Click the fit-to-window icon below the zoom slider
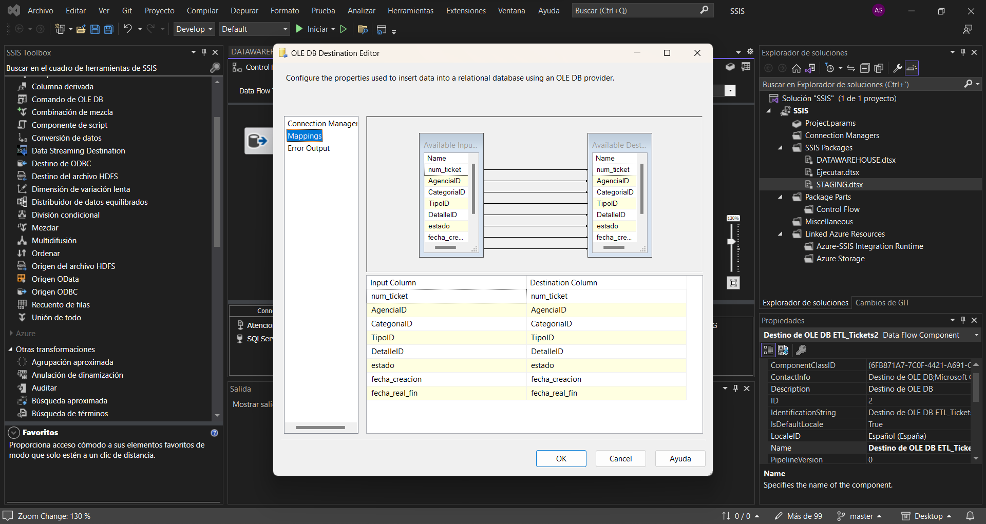The image size is (986, 524). coord(733,283)
